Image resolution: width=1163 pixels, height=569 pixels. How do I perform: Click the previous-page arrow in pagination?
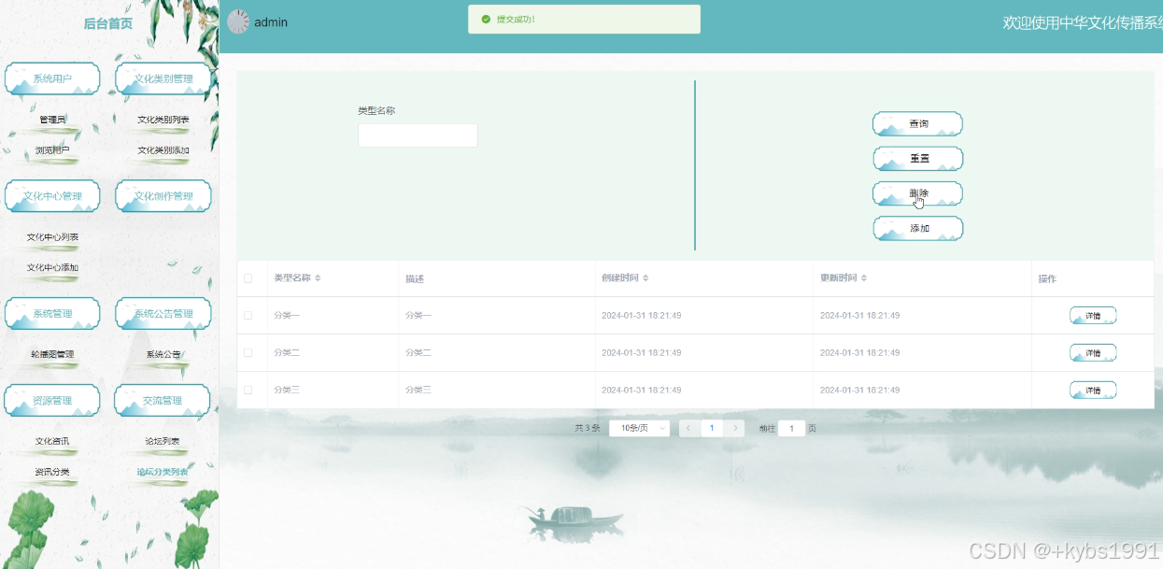coord(688,427)
